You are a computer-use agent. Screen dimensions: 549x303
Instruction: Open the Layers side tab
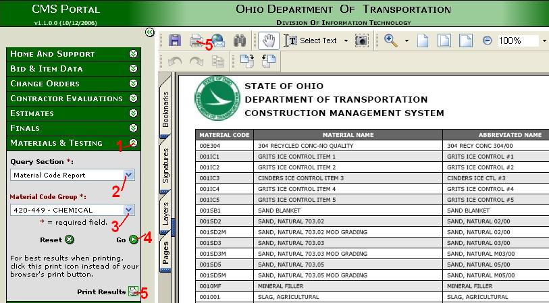(x=165, y=213)
